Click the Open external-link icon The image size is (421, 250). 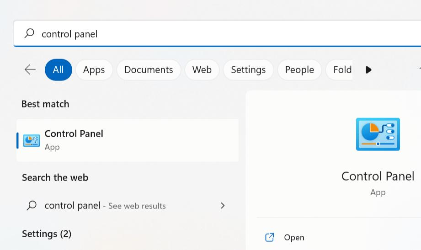270,237
